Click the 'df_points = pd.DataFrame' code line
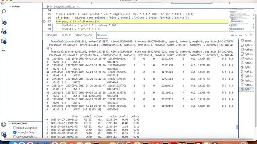The height and width of the screenshot is (144, 257). pos(122,18)
